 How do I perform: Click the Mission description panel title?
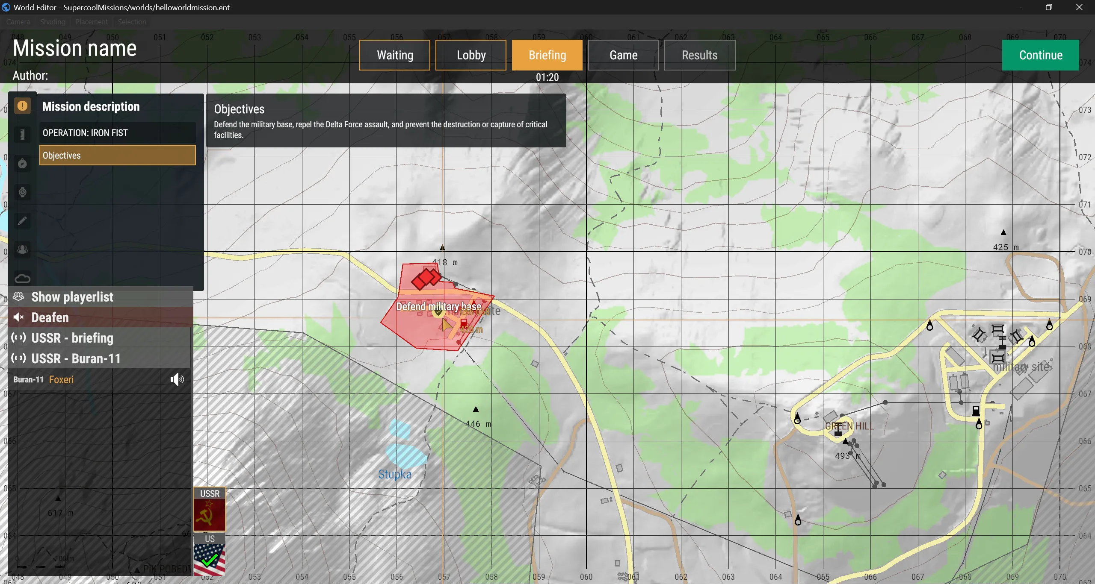(91, 106)
